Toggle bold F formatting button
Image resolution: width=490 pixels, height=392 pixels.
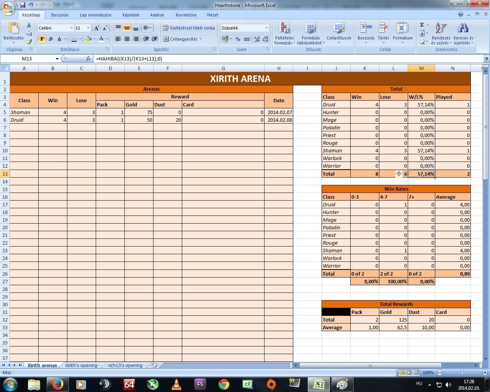coord(42,39)
